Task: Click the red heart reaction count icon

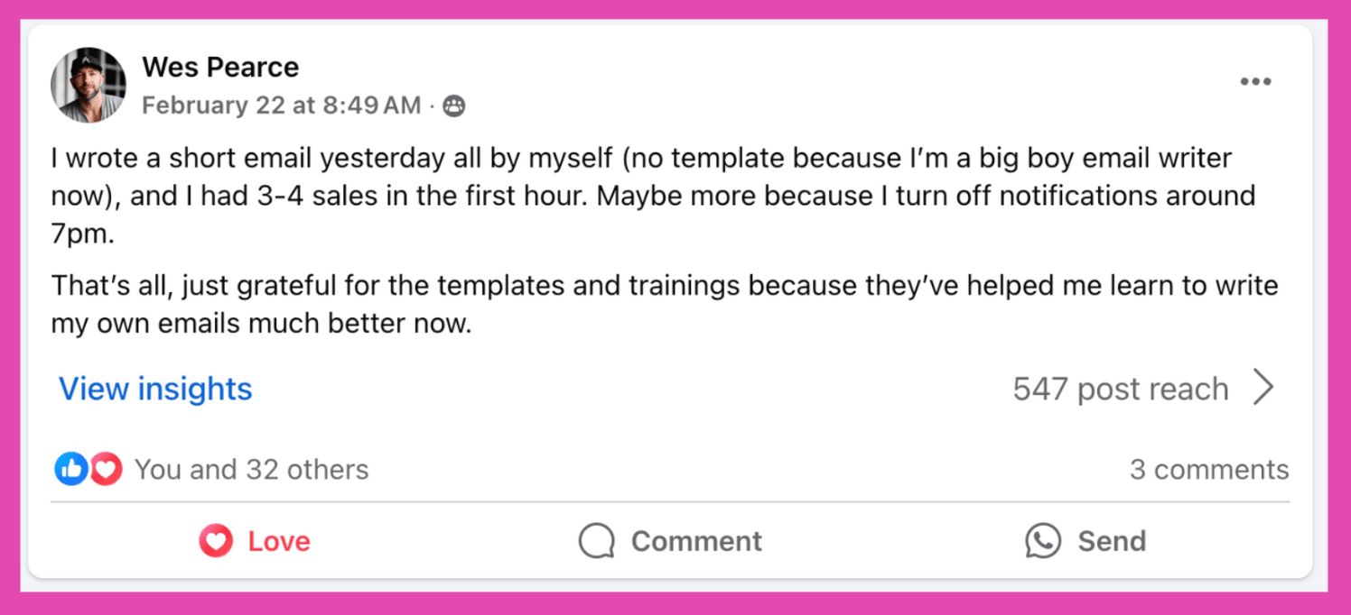Action: (106, 469)
